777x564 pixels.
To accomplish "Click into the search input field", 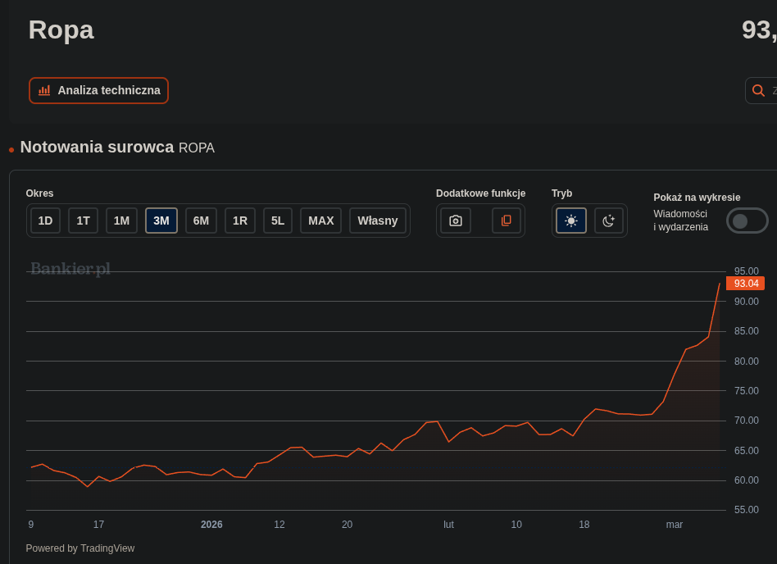I will point(773,90).
